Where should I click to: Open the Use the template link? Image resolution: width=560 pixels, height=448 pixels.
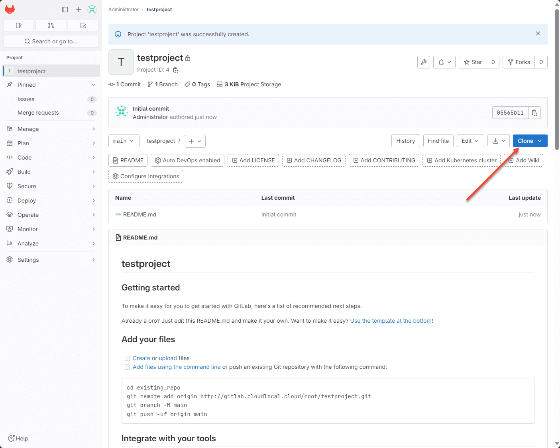[390, 321]
